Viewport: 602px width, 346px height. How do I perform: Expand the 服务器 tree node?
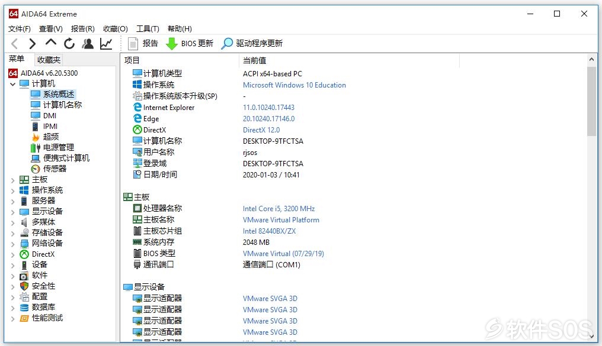pyautogui.click(x=12, y=201)
